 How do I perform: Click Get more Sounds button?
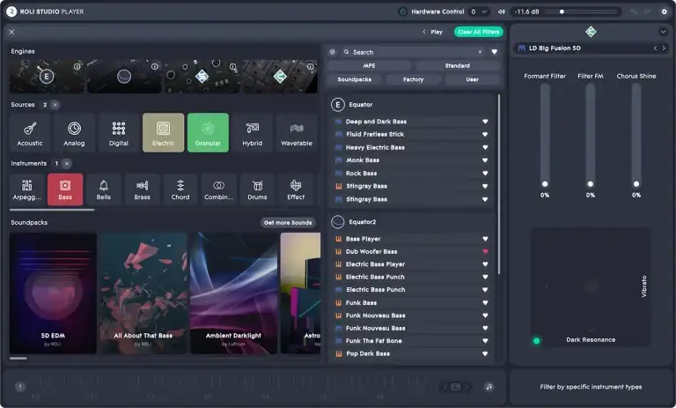click(288, 223)
